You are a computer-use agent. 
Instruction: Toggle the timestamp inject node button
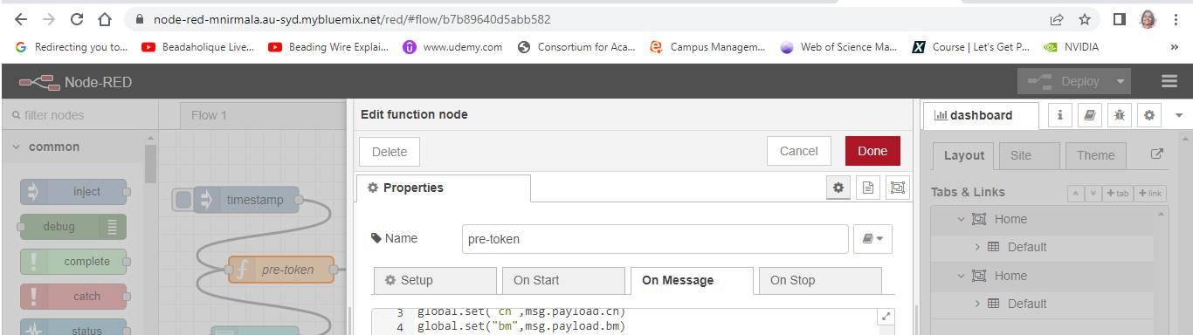pyautogui.click(x=183, y=200)
